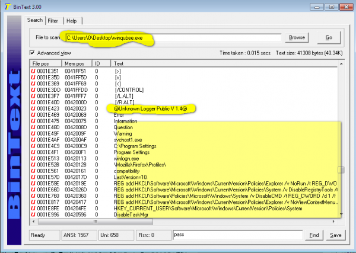Click the unicode icon of row 0001E8FE
The image size is (356, 253).
click(33, 209)
